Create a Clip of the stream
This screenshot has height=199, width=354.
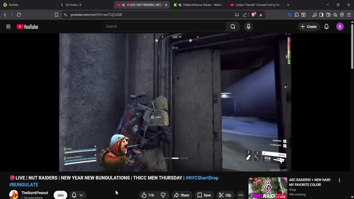click(225, 195)
